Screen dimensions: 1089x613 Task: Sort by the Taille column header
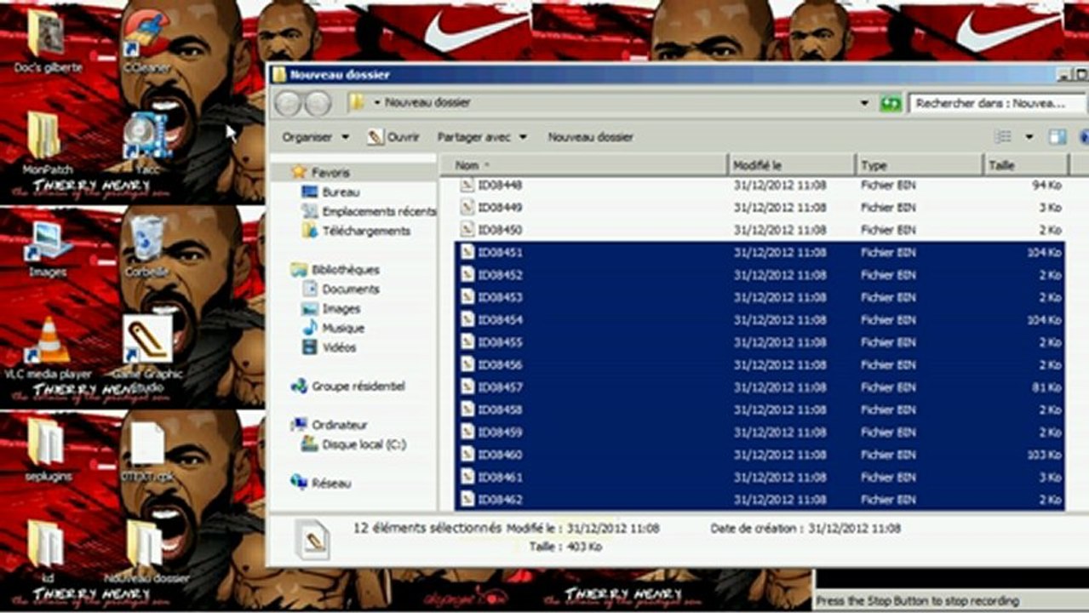click(x=1025, y=165)
